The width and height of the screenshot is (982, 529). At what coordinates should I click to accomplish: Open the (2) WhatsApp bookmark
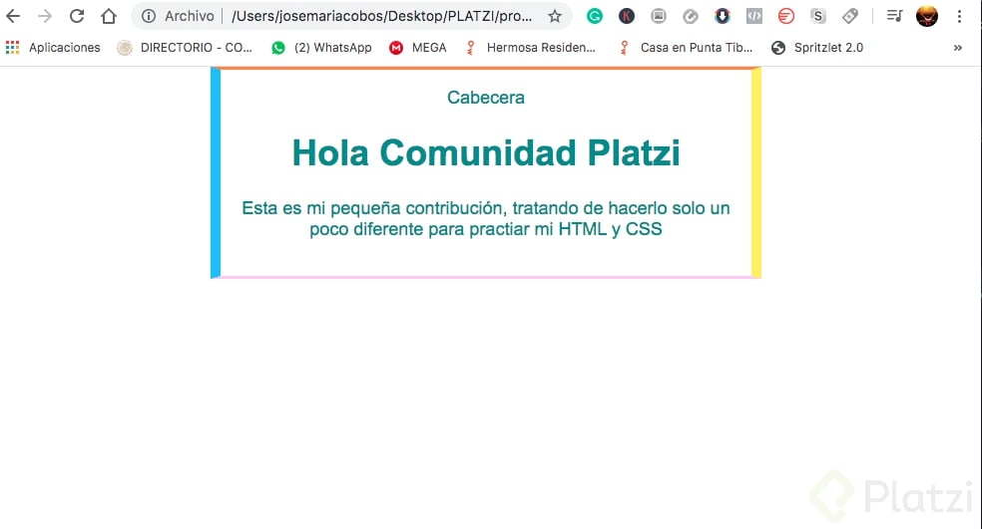[322, 48]
